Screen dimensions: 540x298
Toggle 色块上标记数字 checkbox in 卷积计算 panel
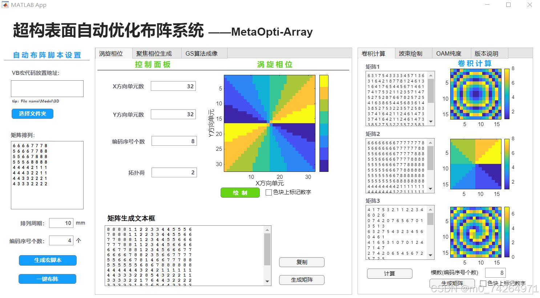tap(483, 283)
